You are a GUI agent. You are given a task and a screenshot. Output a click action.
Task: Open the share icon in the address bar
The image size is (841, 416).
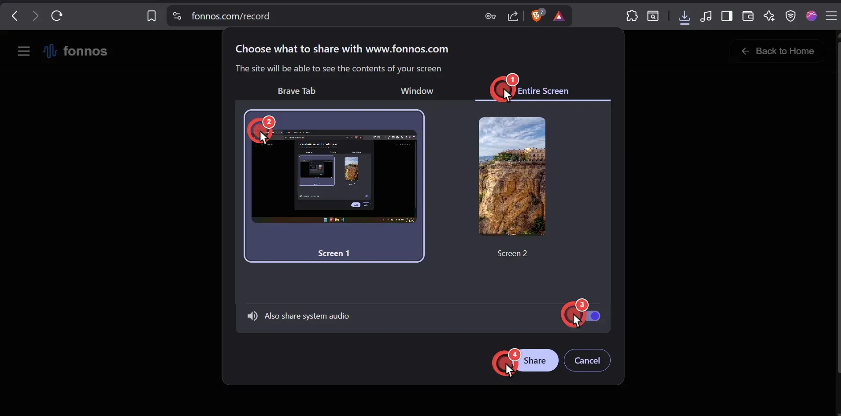click(513, 16)
